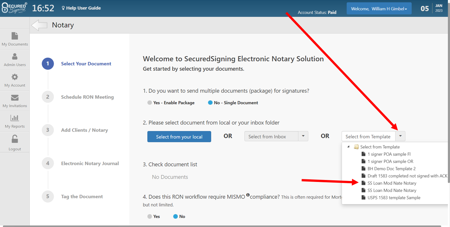Viewport: 450px width, 227px height.
Task: Choose No - Single Document radio
Action: (210, 103)
